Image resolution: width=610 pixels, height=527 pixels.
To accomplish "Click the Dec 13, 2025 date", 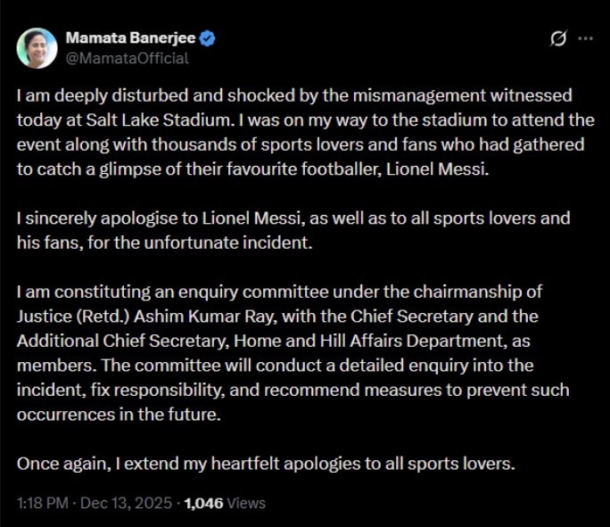I will (128, 503).
